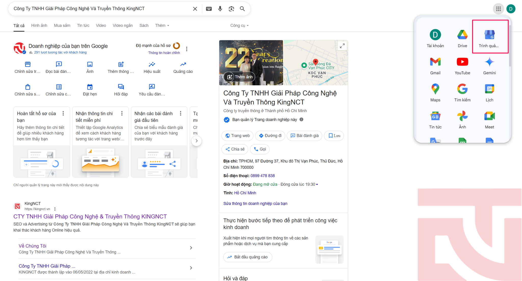This screenshot has width=522, height=281.
Task: Switch to the Tin tức search tab
Action: tap(83, 25)
